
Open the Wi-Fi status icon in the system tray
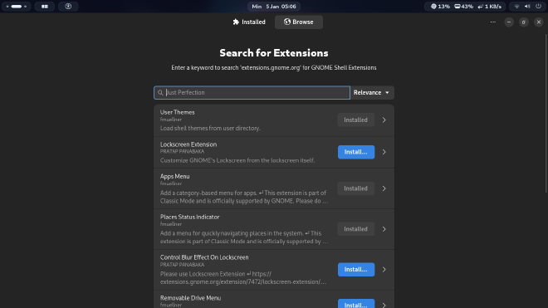pyautogui.click(x=516, y=7)
